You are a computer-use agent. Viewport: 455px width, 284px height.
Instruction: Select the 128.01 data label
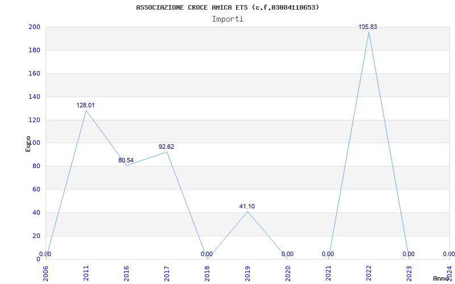coord(86,105)
